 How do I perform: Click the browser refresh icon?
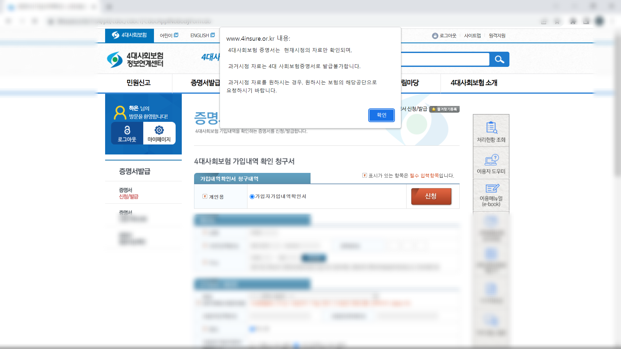click(x=35, y=21)
